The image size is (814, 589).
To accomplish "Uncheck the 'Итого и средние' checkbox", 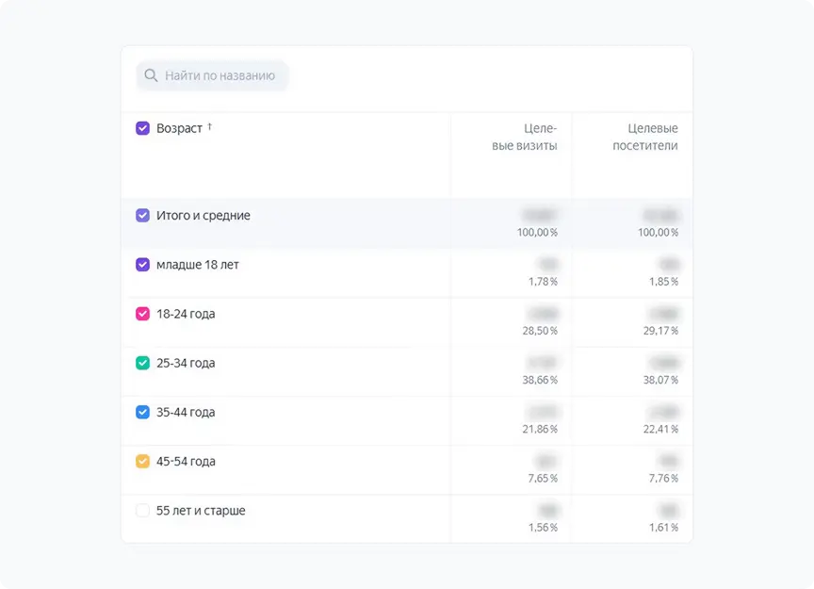I will coord(142,216).
